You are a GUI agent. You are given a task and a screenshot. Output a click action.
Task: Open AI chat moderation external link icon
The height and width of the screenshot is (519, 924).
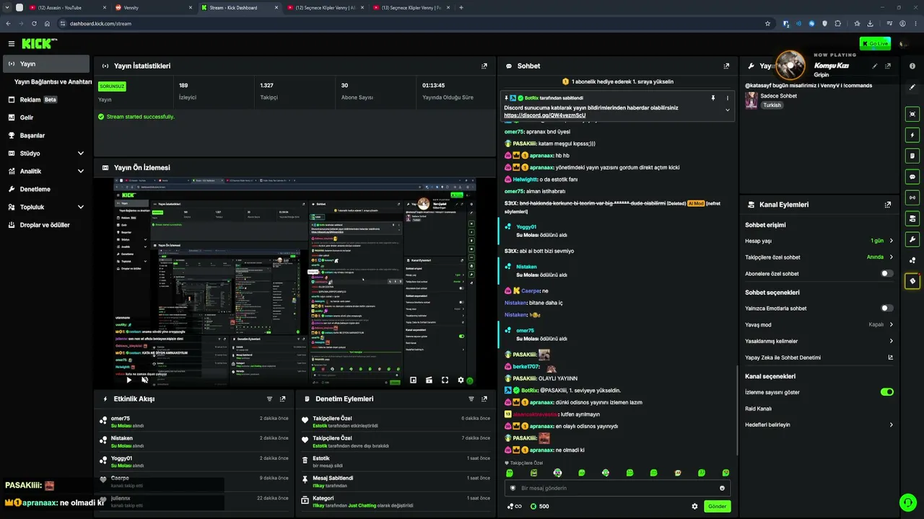point(890,358)
